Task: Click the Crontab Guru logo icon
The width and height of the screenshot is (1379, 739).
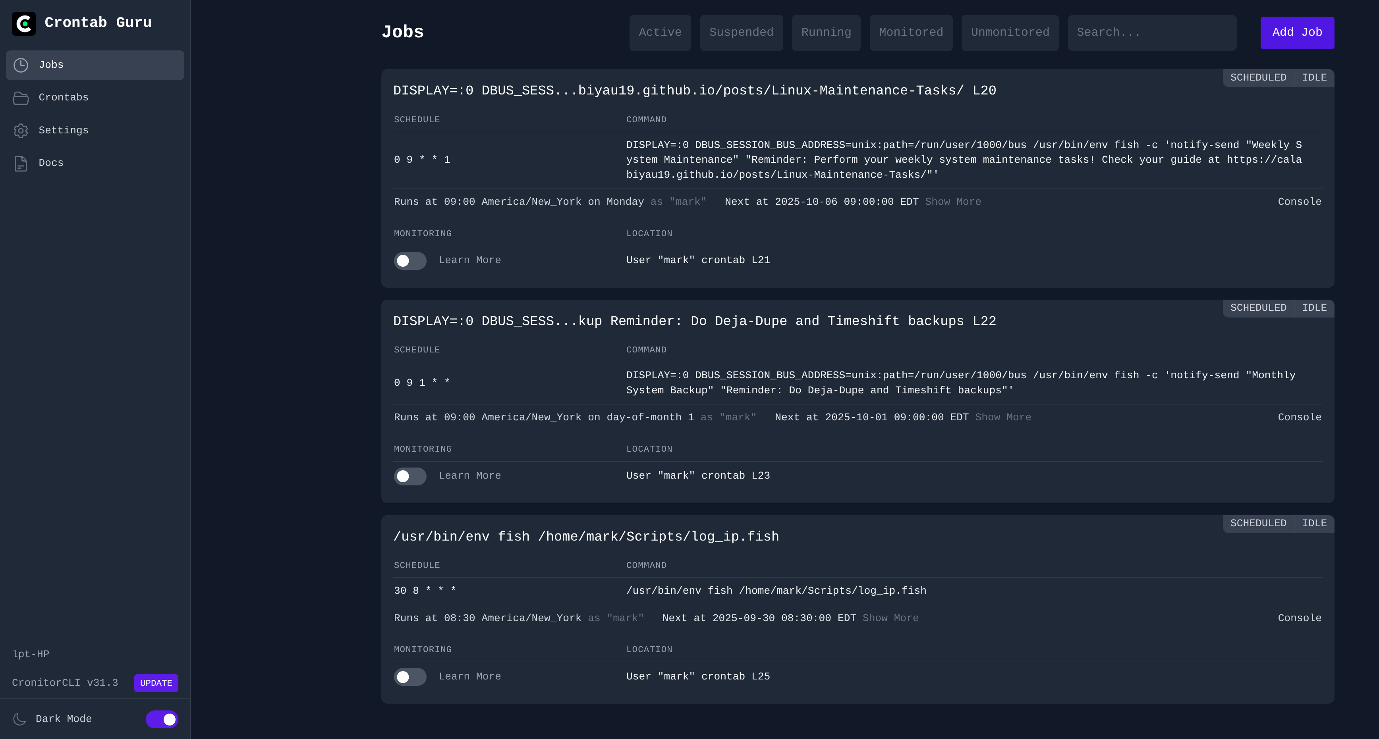Action: coord(23,23)
